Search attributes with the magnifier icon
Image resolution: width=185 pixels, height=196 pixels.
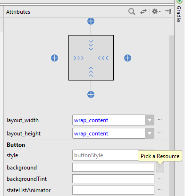(x=132, y=11)
